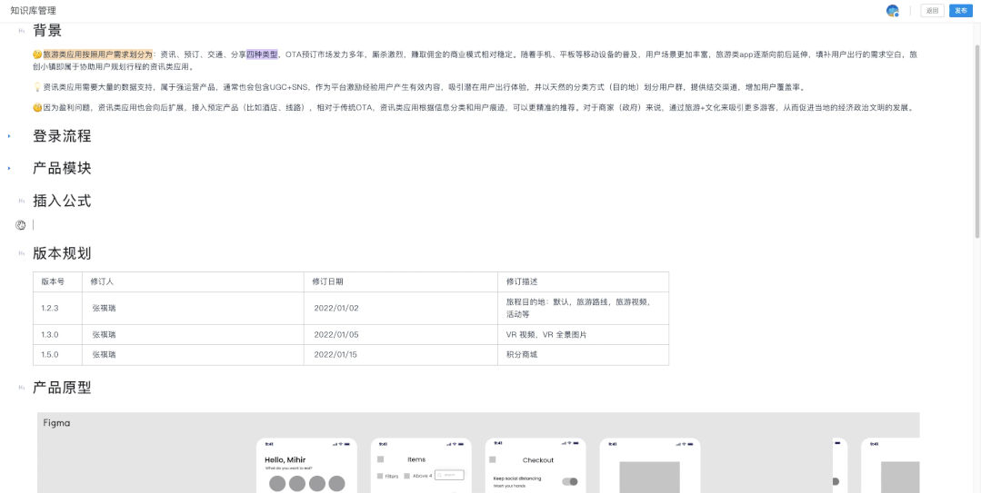Click the H1 marker beside 产品原型 heading

click(x=22, y=388)
